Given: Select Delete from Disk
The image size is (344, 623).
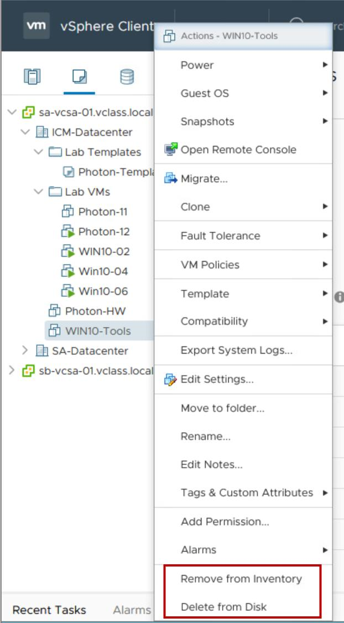Looking at the screenshot, I should 224,607.
